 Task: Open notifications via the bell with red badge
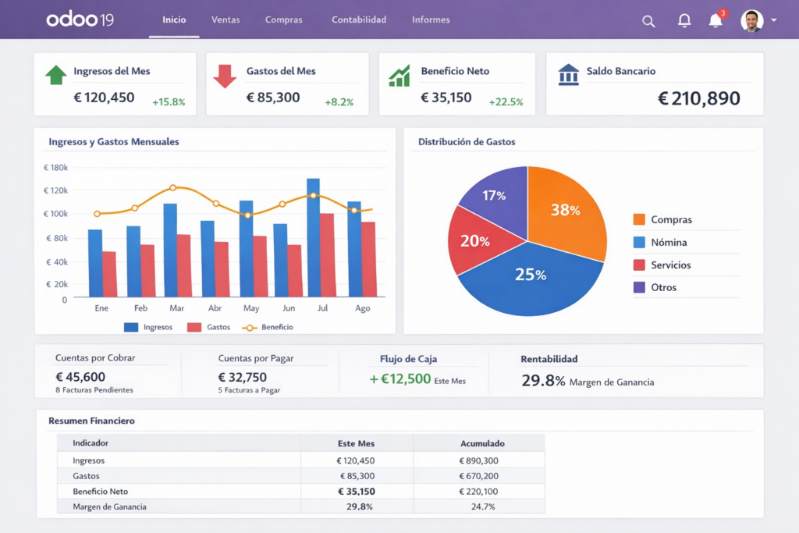pyautogui.click(x=715, y=21)
